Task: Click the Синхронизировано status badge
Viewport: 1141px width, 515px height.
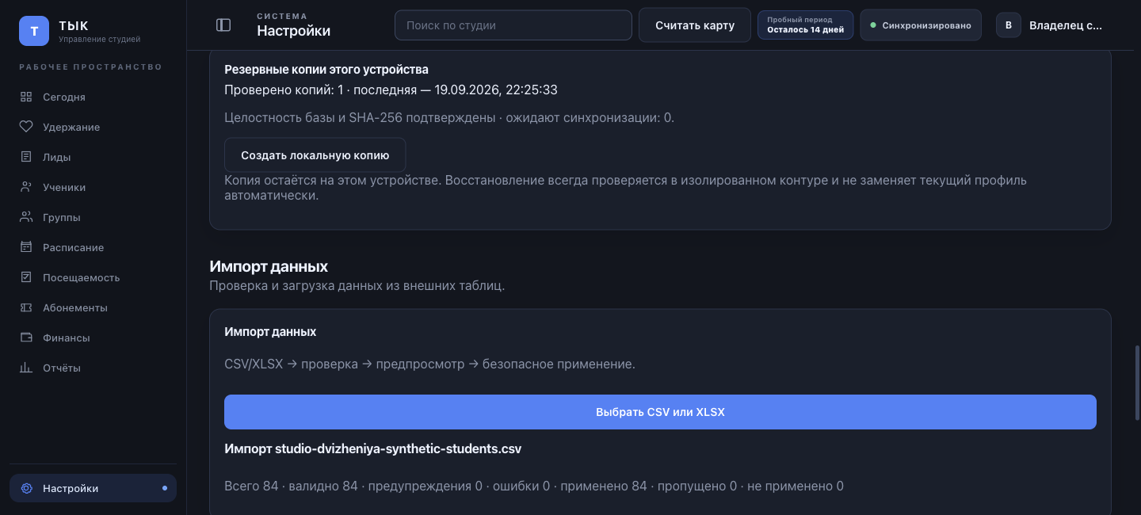Action: [x=921, y=25]
